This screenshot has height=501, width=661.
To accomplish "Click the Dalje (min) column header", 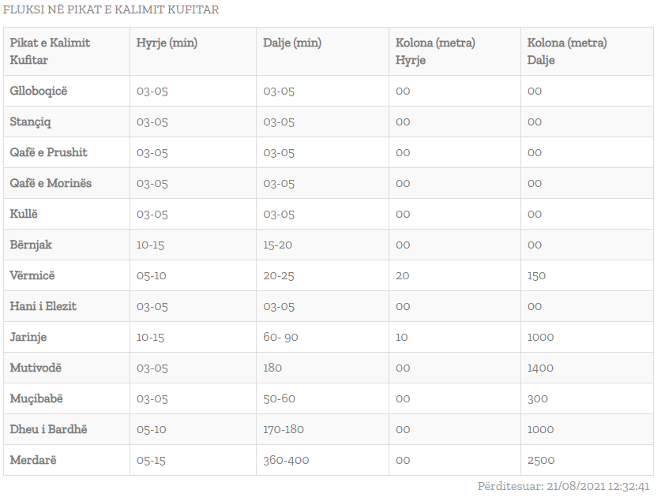I will click(x=292, y=43).
